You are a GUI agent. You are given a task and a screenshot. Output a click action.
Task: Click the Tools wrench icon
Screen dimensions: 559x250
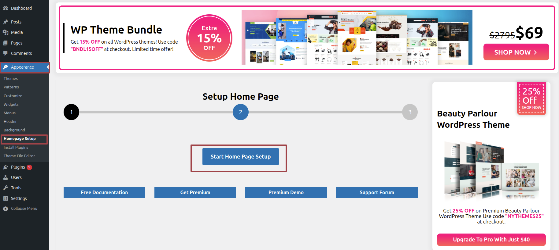click(x=6, y=188)
